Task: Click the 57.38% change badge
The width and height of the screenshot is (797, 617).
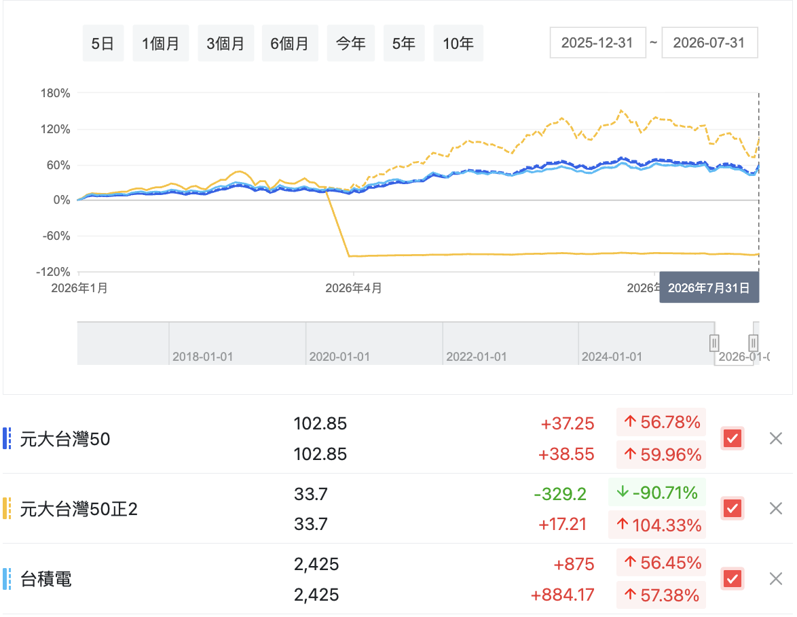Action: (x=661, y=595)
